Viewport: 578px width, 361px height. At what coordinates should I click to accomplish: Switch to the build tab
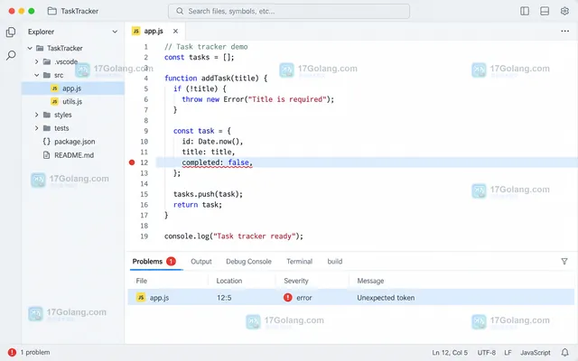tap(335, 261)
